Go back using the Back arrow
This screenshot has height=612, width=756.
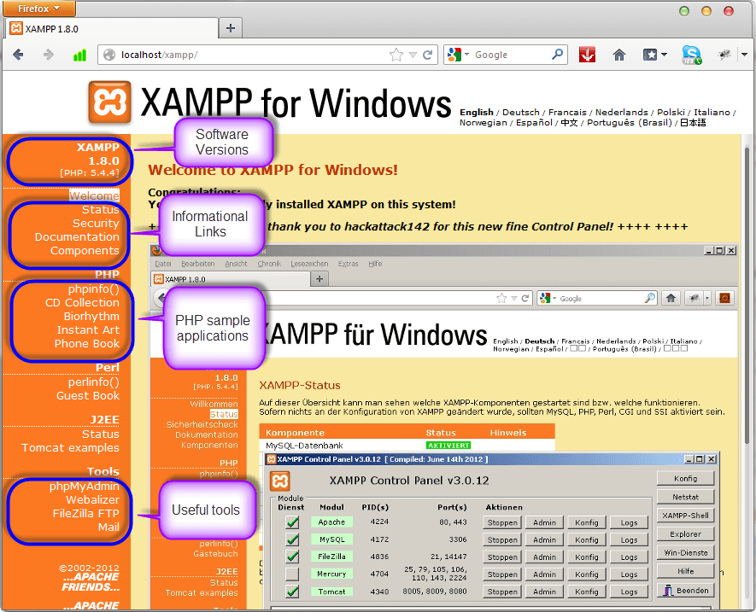19,55
